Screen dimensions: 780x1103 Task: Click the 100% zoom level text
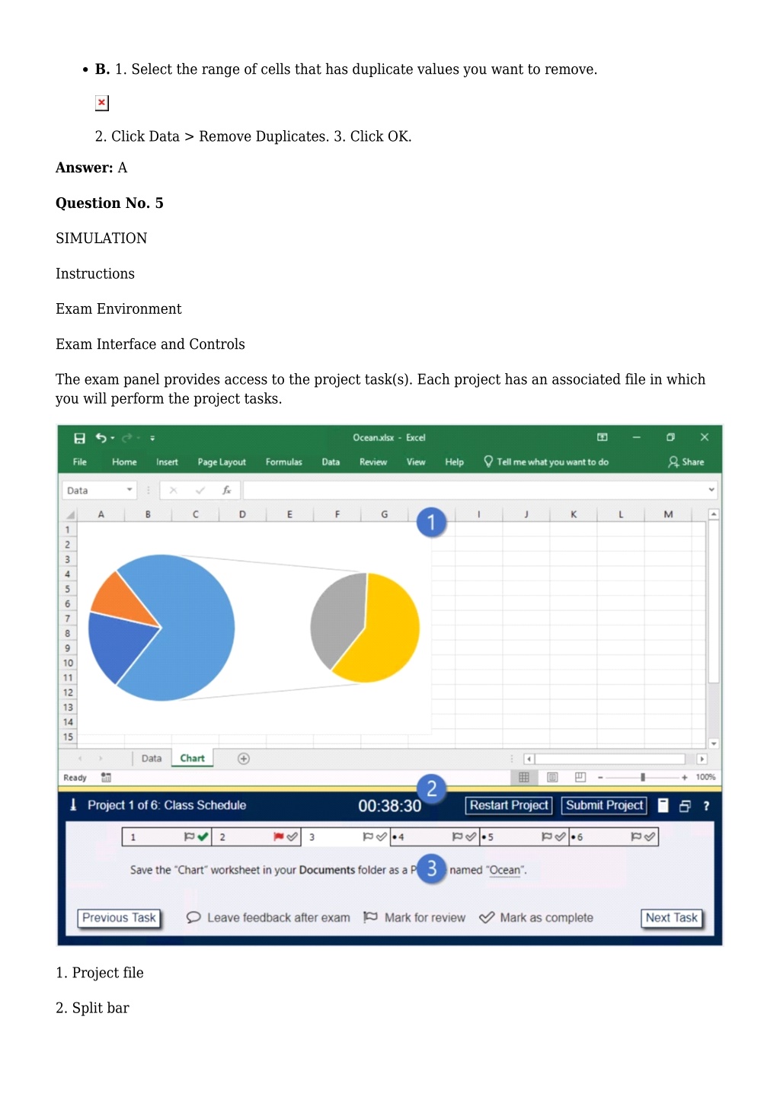(705, 778)
